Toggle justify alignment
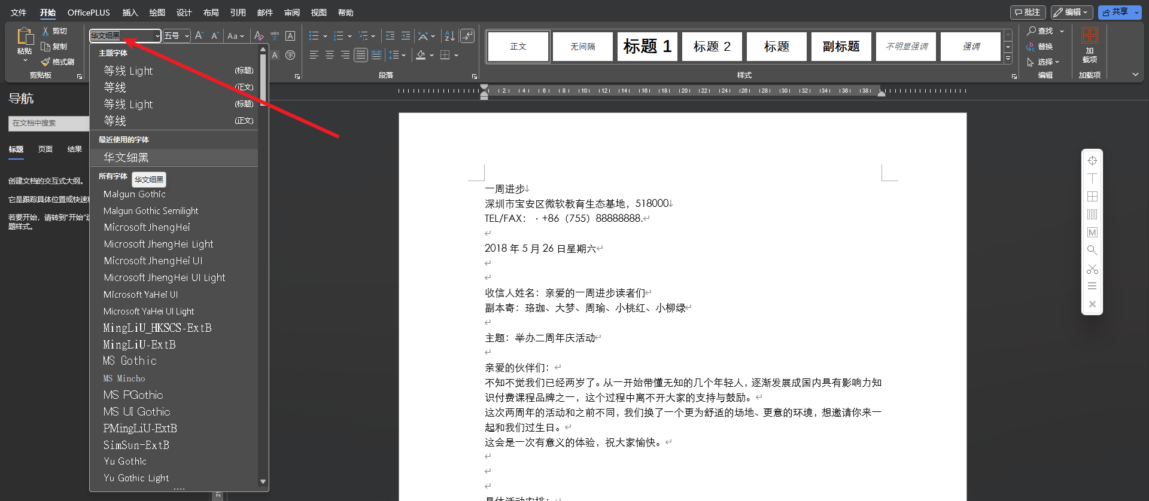 click(360, 55)
